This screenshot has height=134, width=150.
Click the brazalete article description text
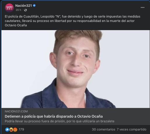coord(59,121)
